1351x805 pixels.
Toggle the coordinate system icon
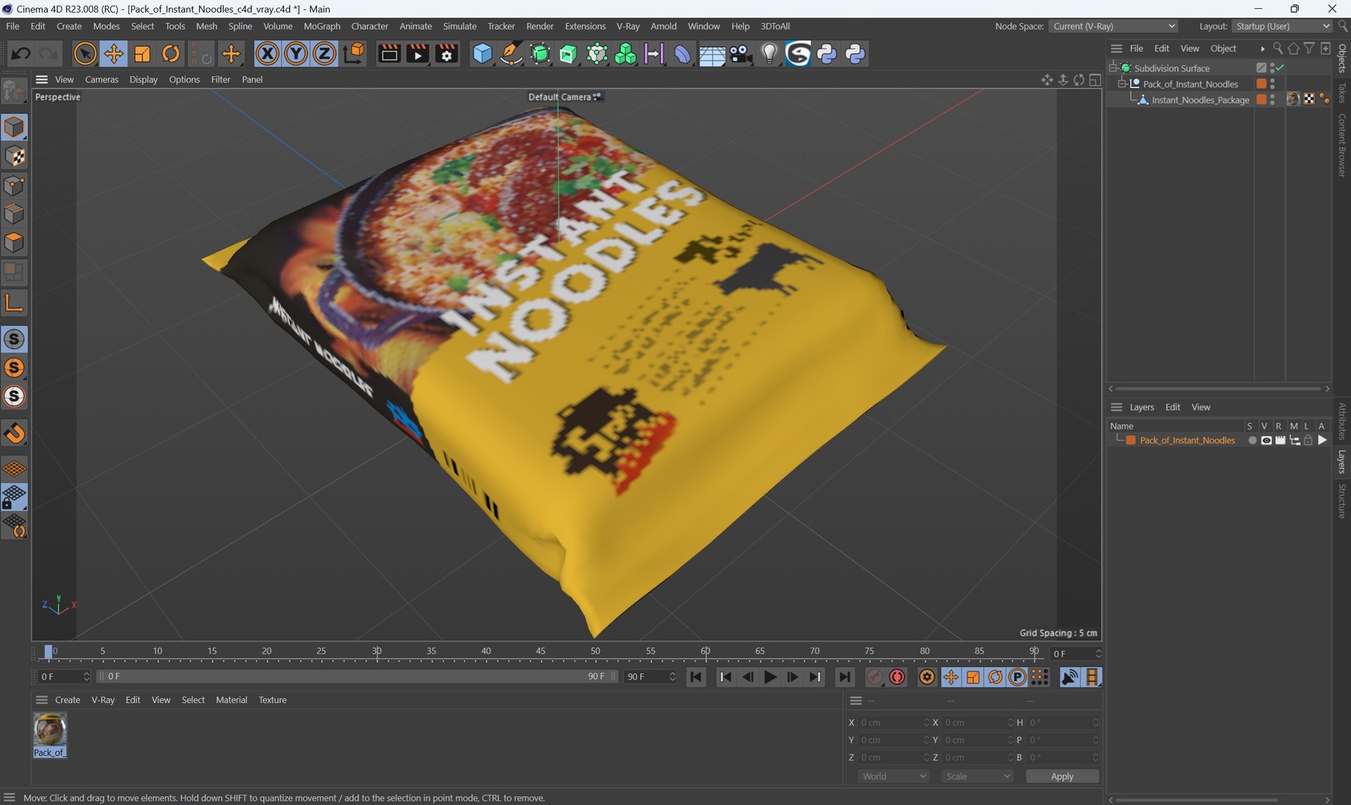[354, 54]
